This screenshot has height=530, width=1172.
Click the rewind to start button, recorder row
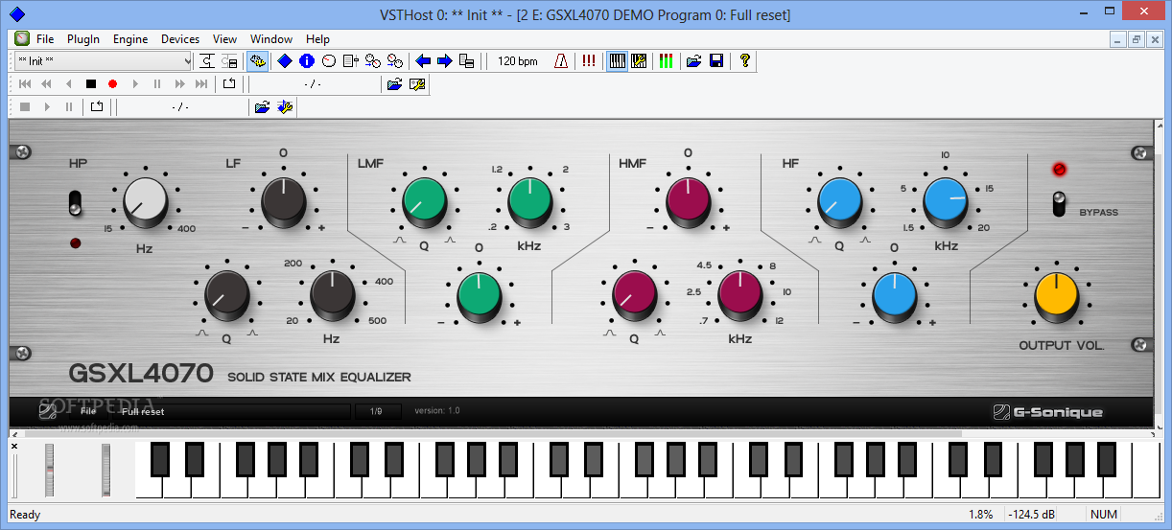(x=25, y=84)
